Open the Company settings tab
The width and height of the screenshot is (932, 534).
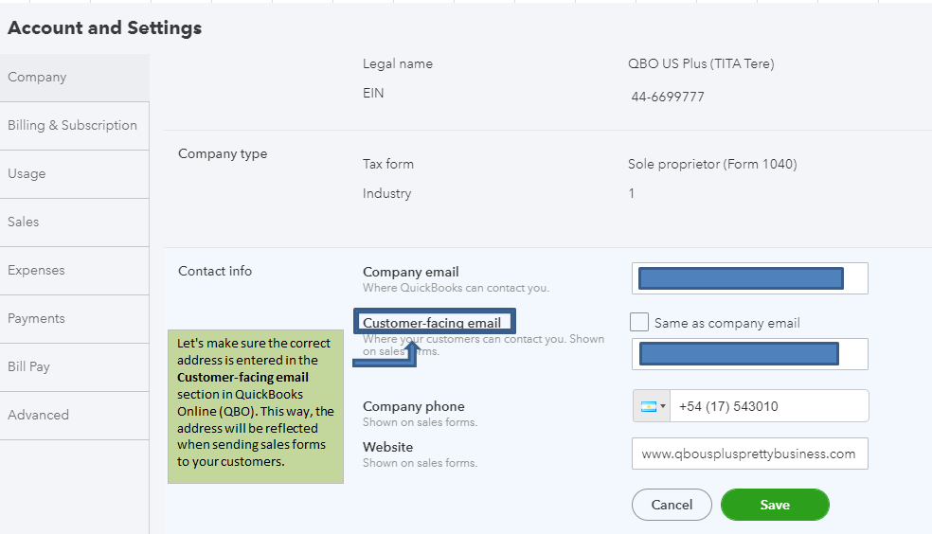click(74, 78)
